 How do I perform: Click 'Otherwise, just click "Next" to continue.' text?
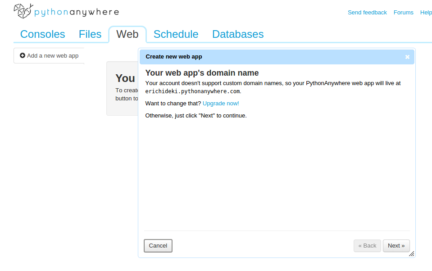196,116
